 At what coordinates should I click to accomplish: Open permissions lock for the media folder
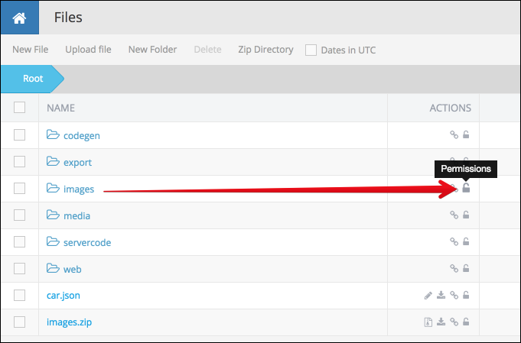tap(466, 215)
